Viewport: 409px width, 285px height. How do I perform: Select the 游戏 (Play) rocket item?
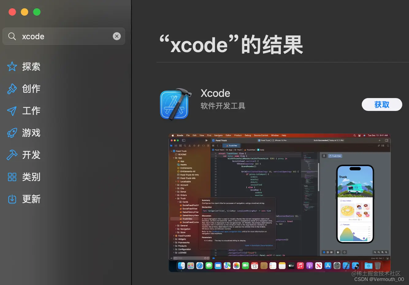tap(24, 133)
